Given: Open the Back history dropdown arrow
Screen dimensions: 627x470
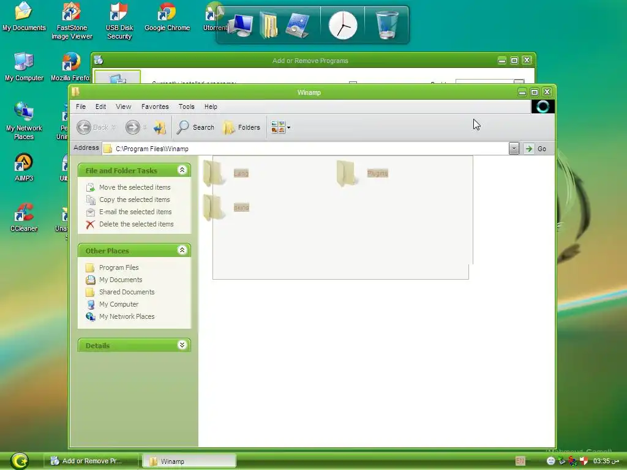Looking at the screenshot, I should coord(113,127).
